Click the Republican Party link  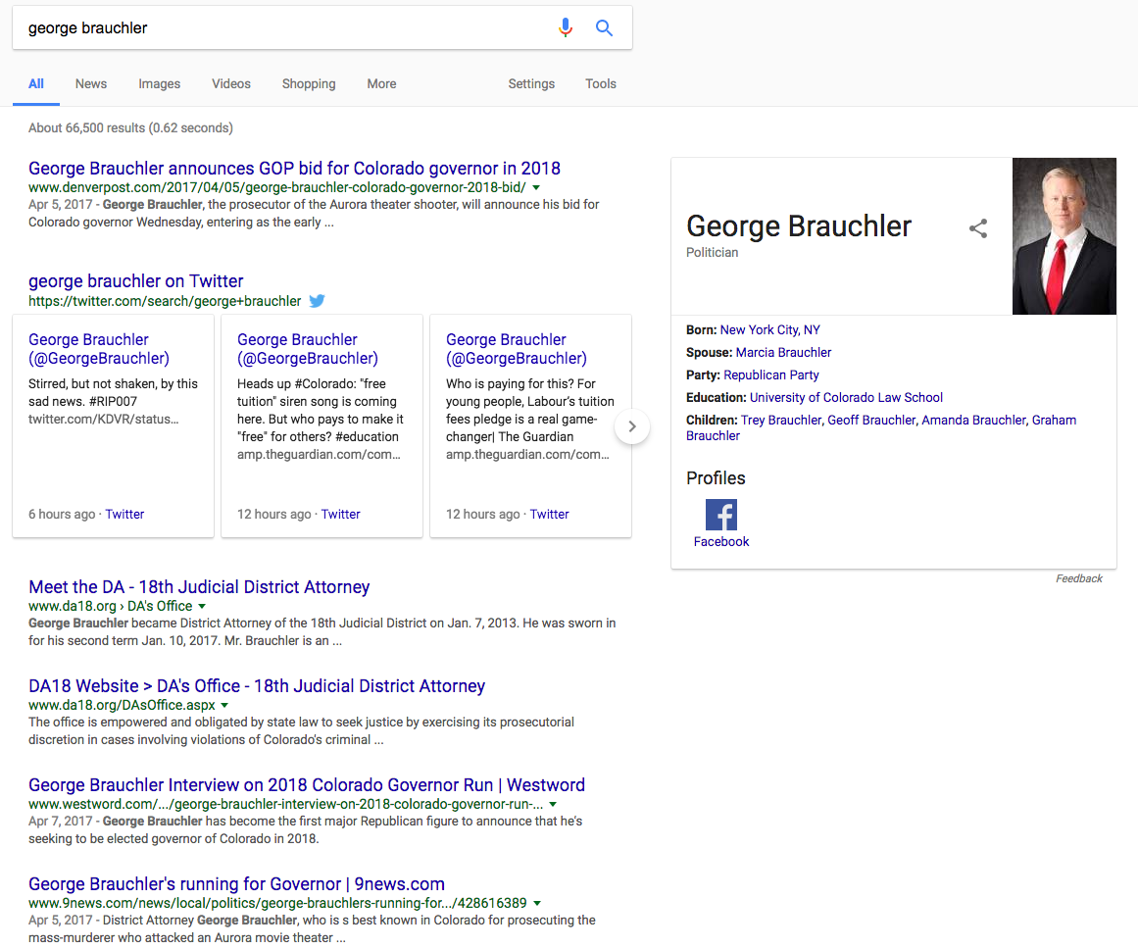pyautogui.click(x=770, y=375)
